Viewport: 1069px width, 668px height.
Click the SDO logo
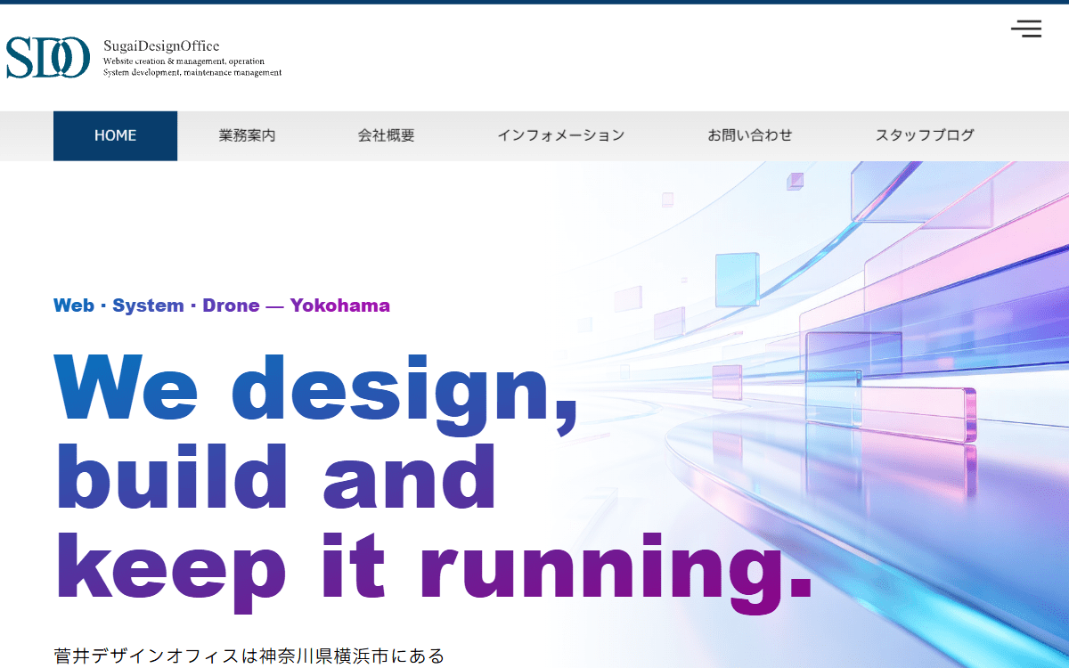pyautogui.click(x=48, y=58)
